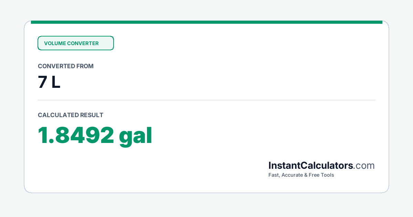This screenshot has width=413, height=217.
Task: Click the word RESULT in the result label
Action: [x=92, y=115]
